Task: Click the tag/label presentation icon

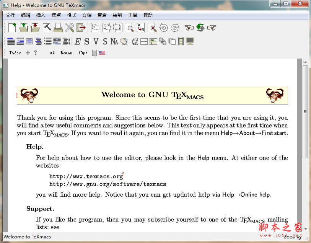Action: [124, 41]
